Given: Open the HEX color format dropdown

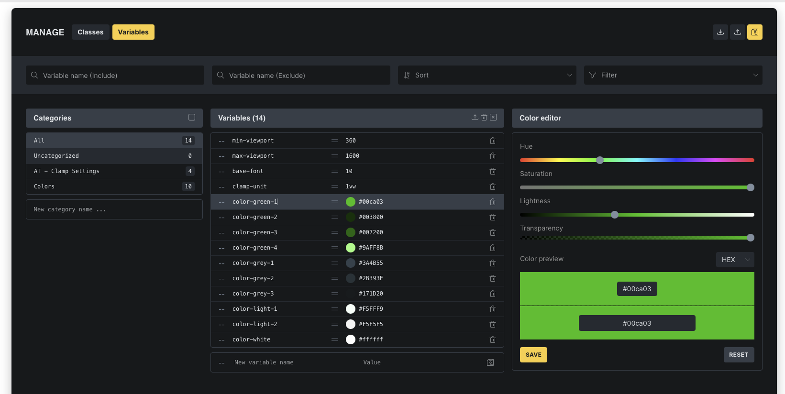Looking at the screenshot, I should [735, 260].
